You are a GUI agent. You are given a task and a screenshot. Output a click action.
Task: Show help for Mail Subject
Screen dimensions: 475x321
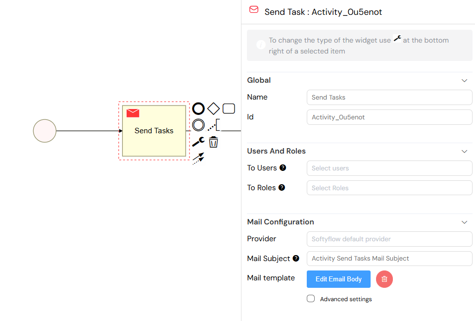click(x=296, y=258)
